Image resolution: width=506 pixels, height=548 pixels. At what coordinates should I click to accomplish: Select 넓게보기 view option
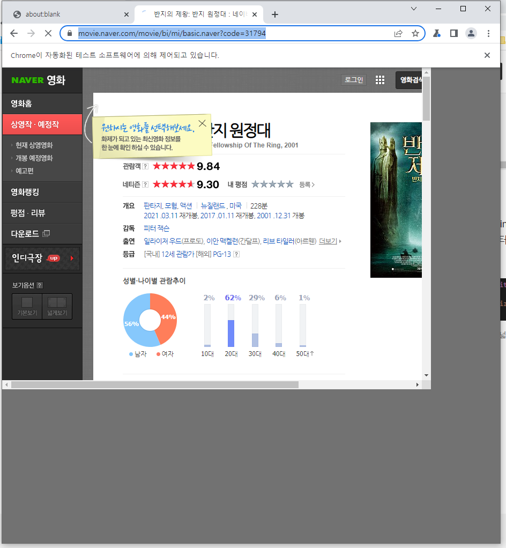click(57, 306)
